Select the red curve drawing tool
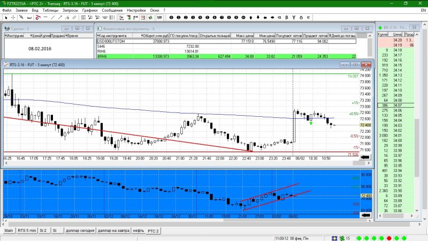This screenshot has width=428, height=241. click(38, 18)
